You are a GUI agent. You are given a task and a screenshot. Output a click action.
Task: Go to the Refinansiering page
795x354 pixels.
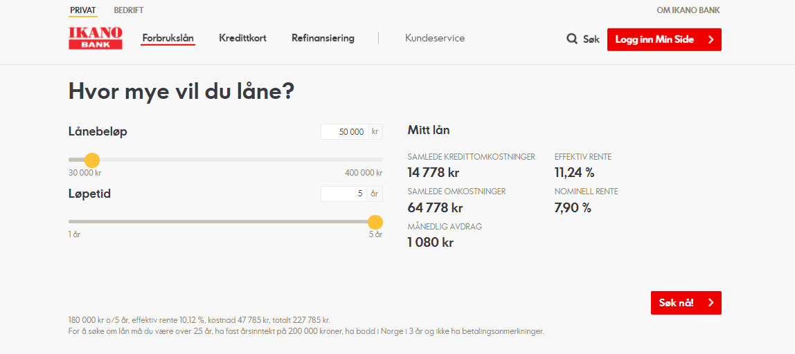[x=323, y=38]
